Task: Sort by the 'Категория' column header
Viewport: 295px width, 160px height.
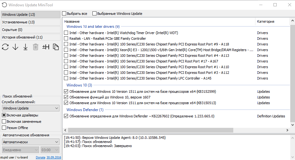Action: point(266,21)
